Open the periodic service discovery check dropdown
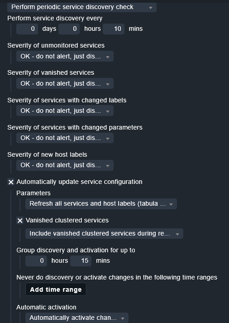 81,7
